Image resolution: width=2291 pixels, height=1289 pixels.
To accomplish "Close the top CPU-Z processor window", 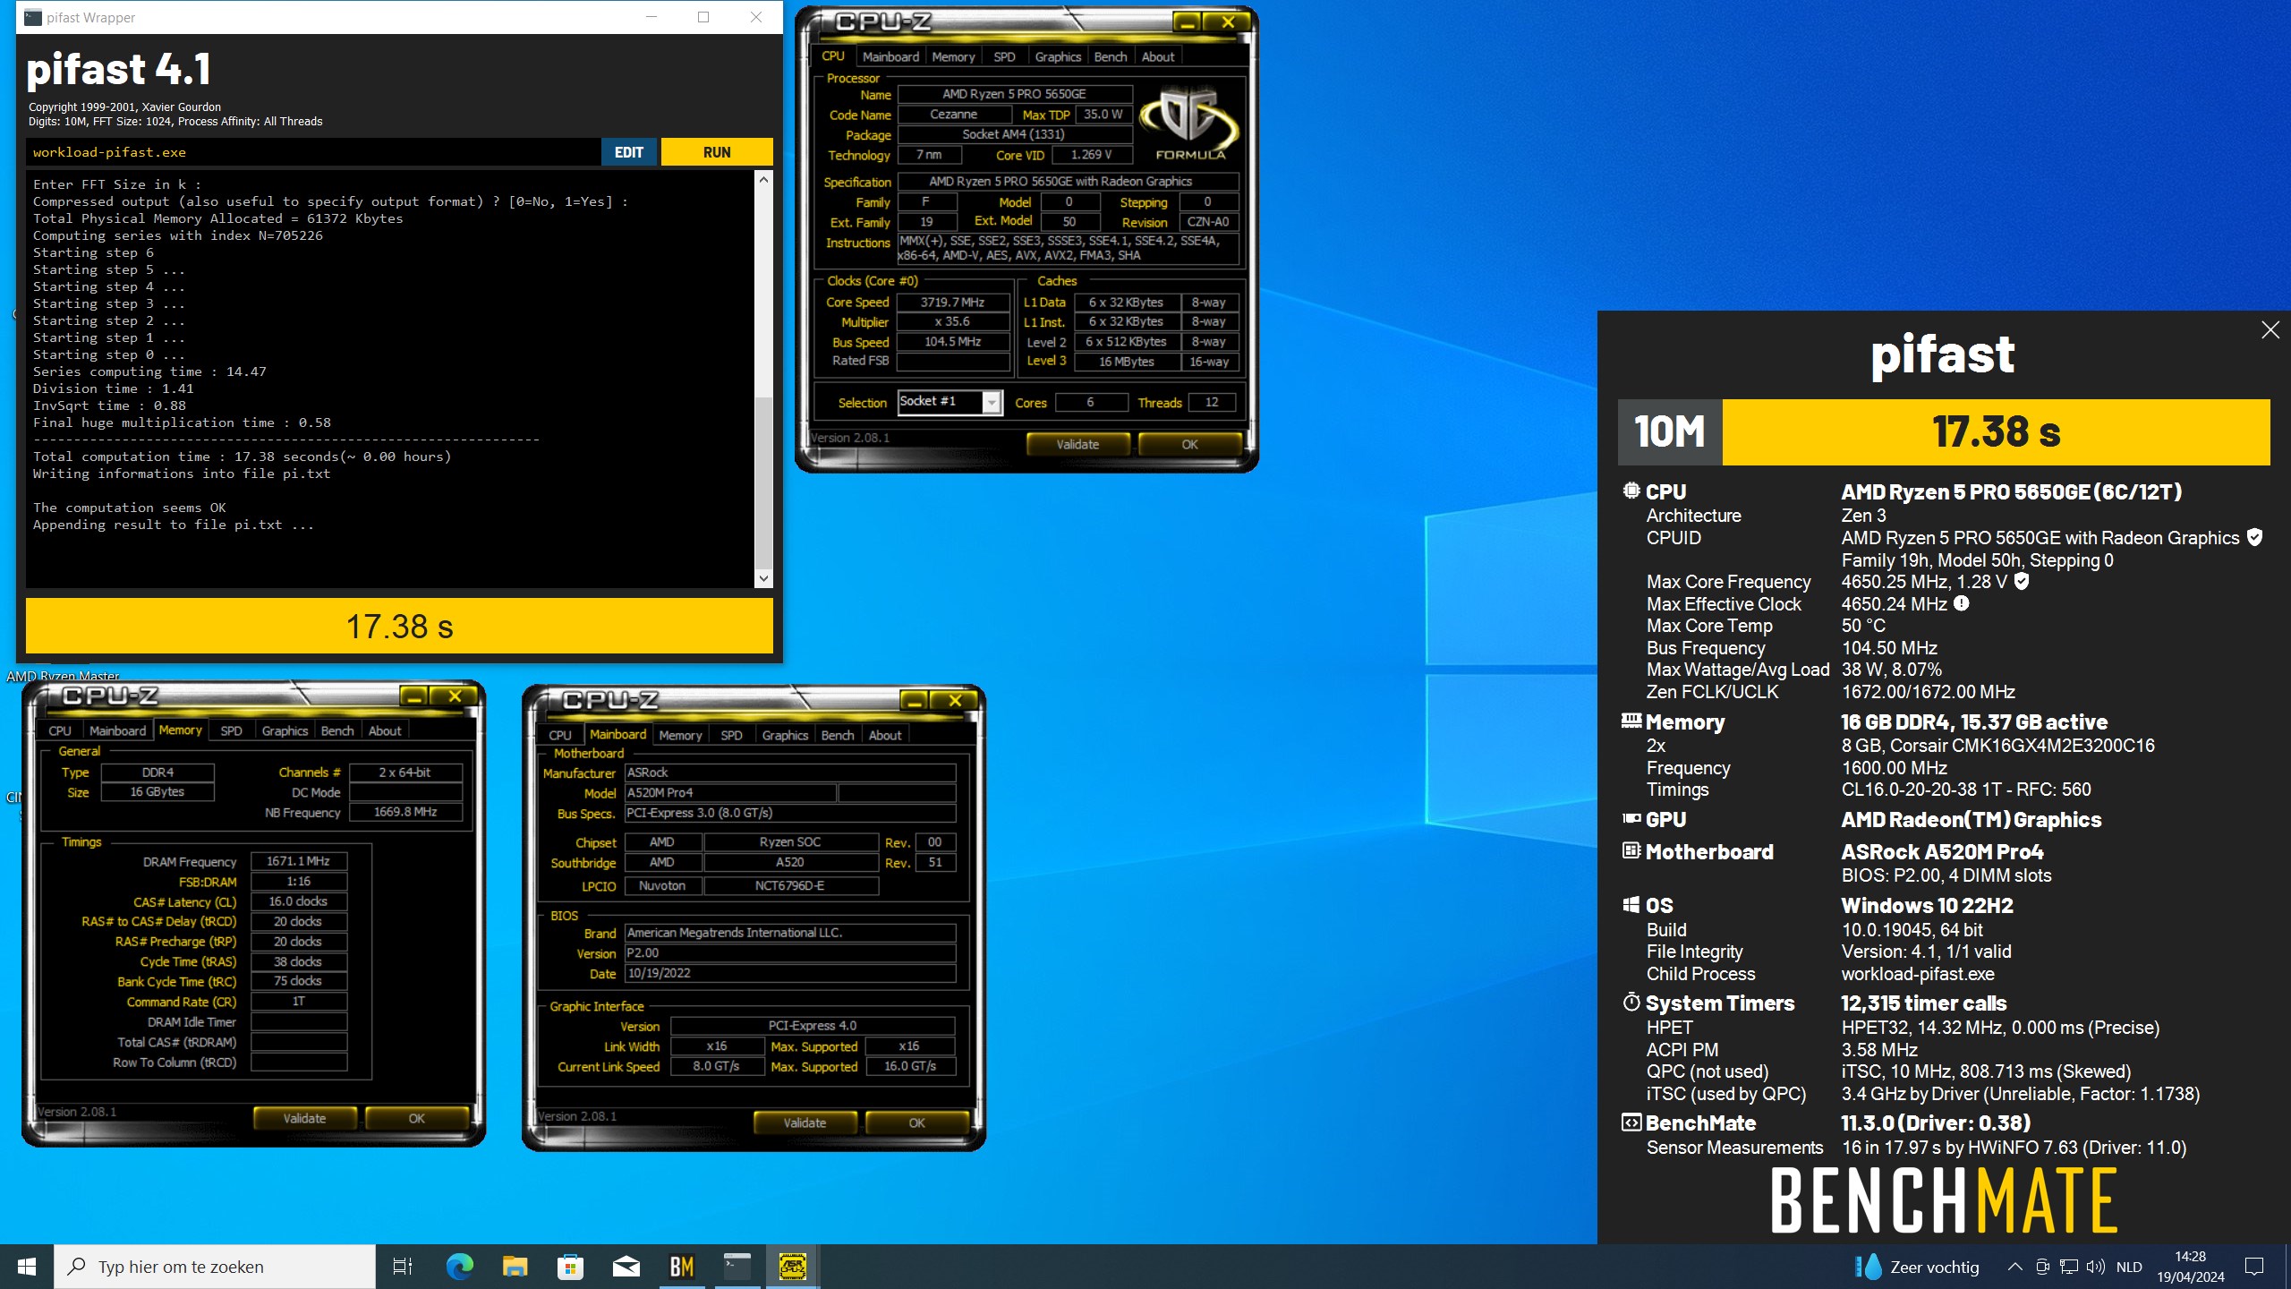I will [x=1228, y=22].
